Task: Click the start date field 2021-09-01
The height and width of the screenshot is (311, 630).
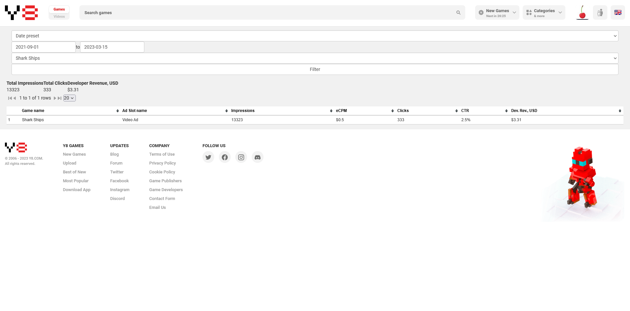Action: pos(44,47)
